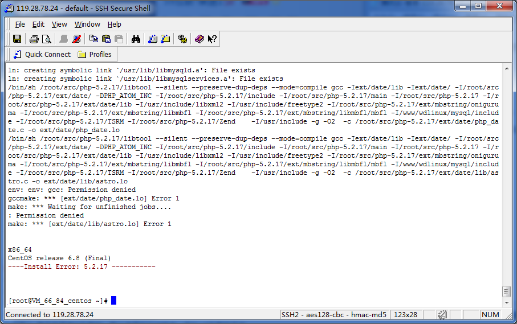Screen dimensions: 517x324
Task: Click the Copy toolbar icon
Action: pyautogui.click(x=93, y=39)
